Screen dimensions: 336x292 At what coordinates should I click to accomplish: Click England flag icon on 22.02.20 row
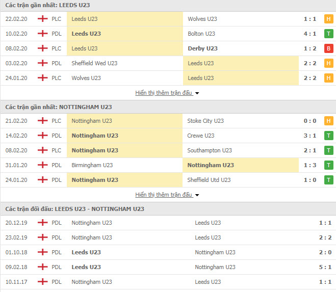[43, 19]
